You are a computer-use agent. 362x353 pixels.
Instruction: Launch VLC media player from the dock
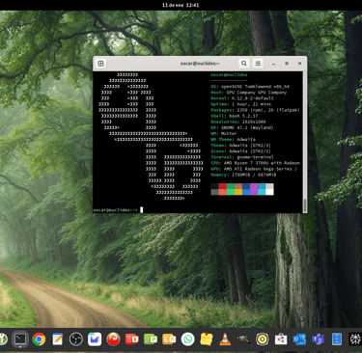click(x=225, y=339)
